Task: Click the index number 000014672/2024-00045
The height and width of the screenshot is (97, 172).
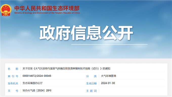Action: (x=37, y=76)
